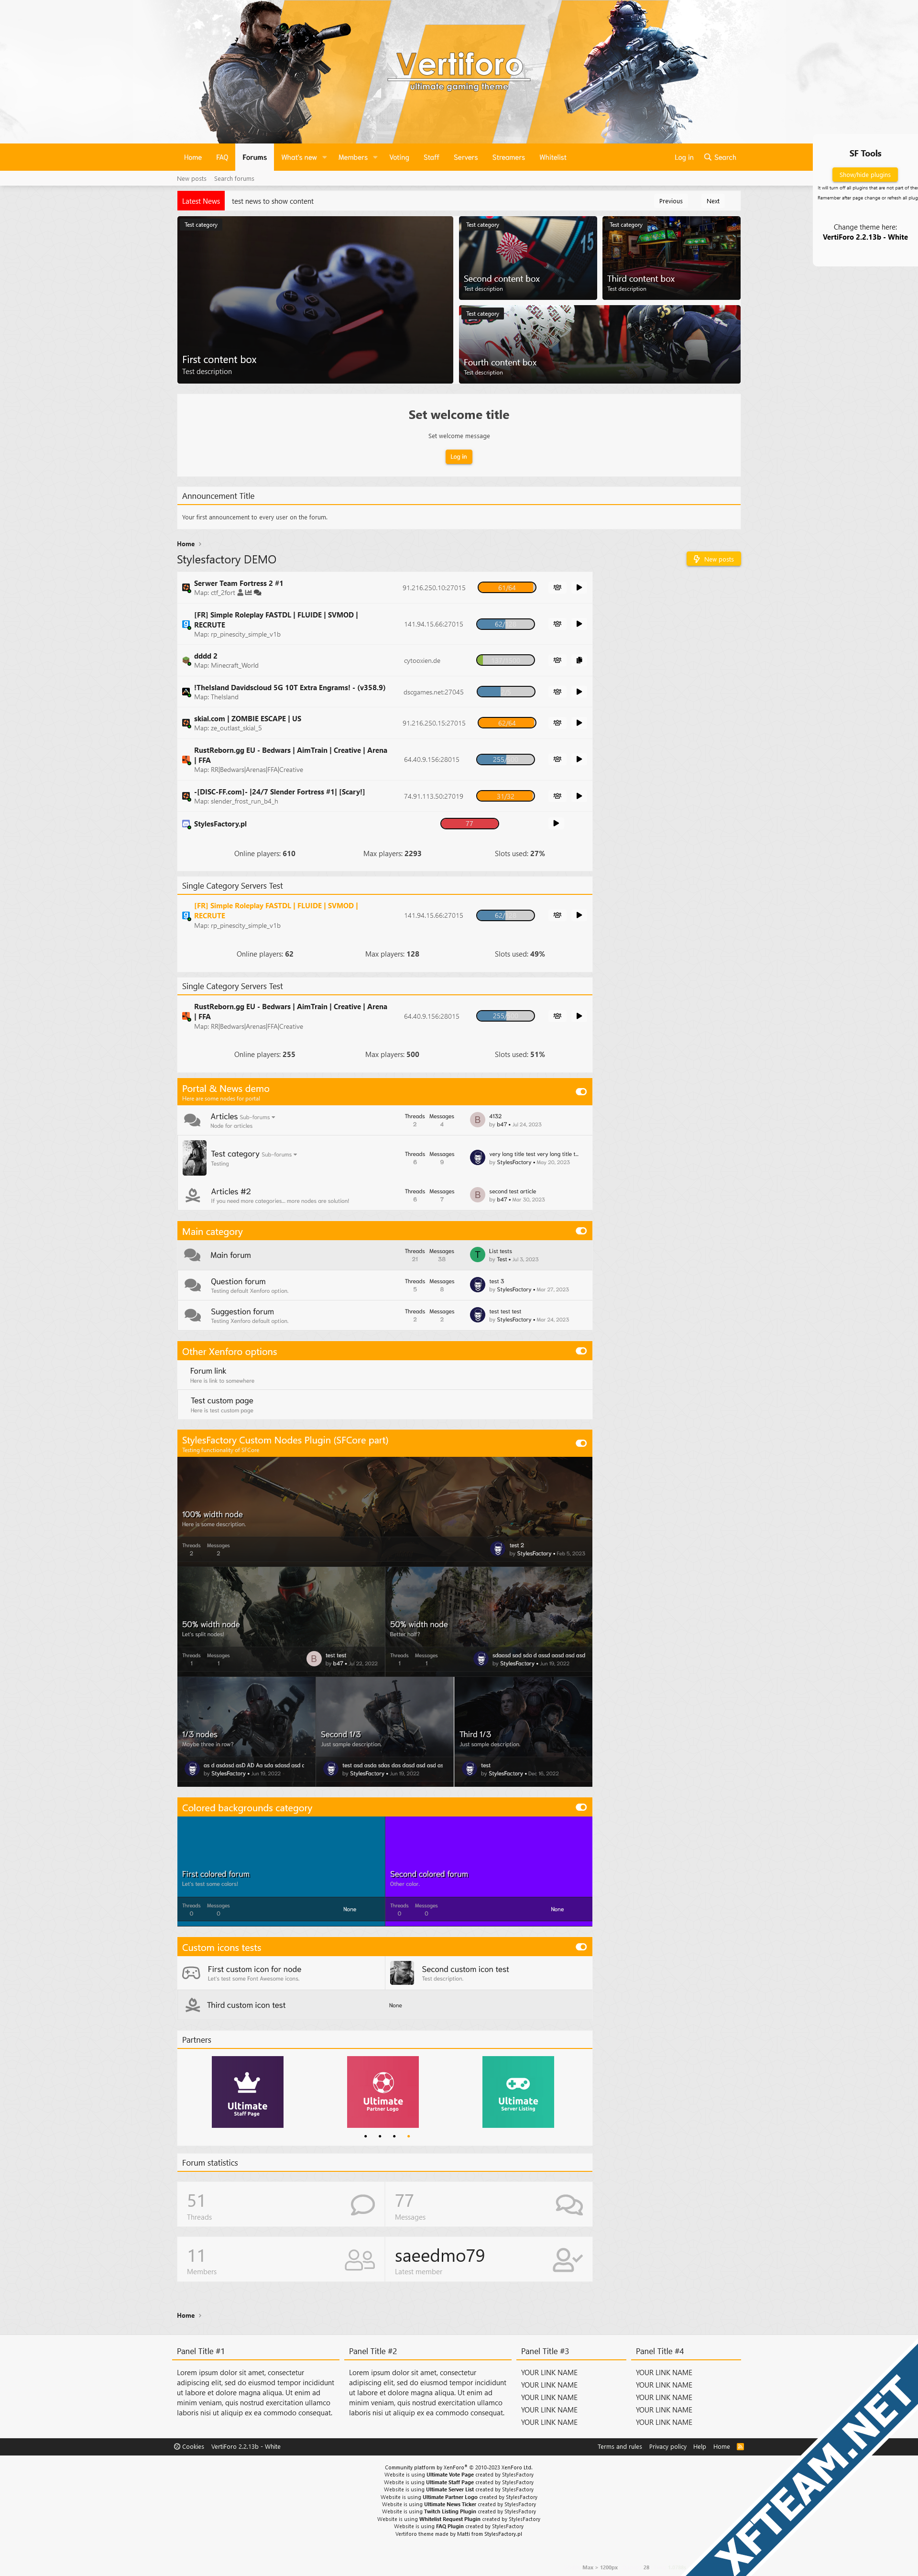Screen dimensions: 918x2576
Task: Click Show/hide plugins in SF Tools
Action: (865, 175)
